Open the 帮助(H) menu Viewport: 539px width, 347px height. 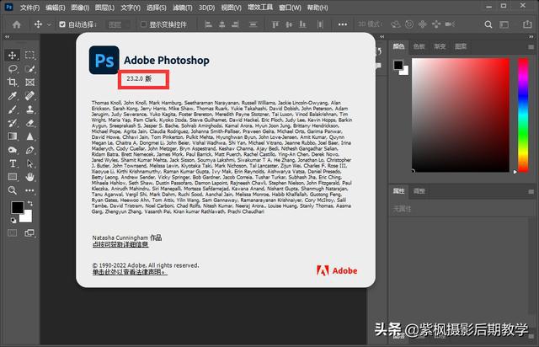click(318, 8)
